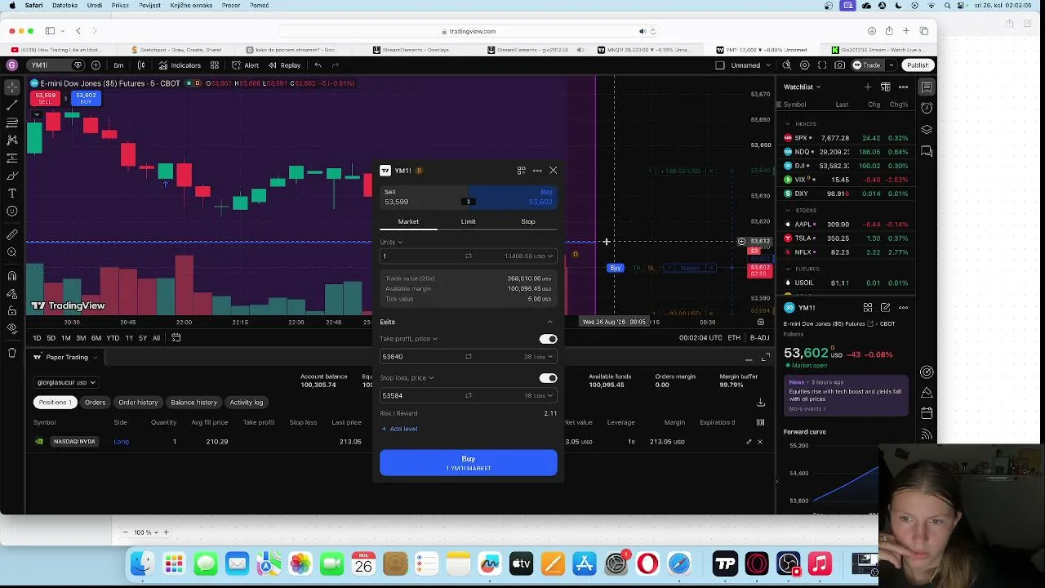Select the Sell side in order panel
The width and height of the screenshot is (1045, 588).
tap(424, 197)
